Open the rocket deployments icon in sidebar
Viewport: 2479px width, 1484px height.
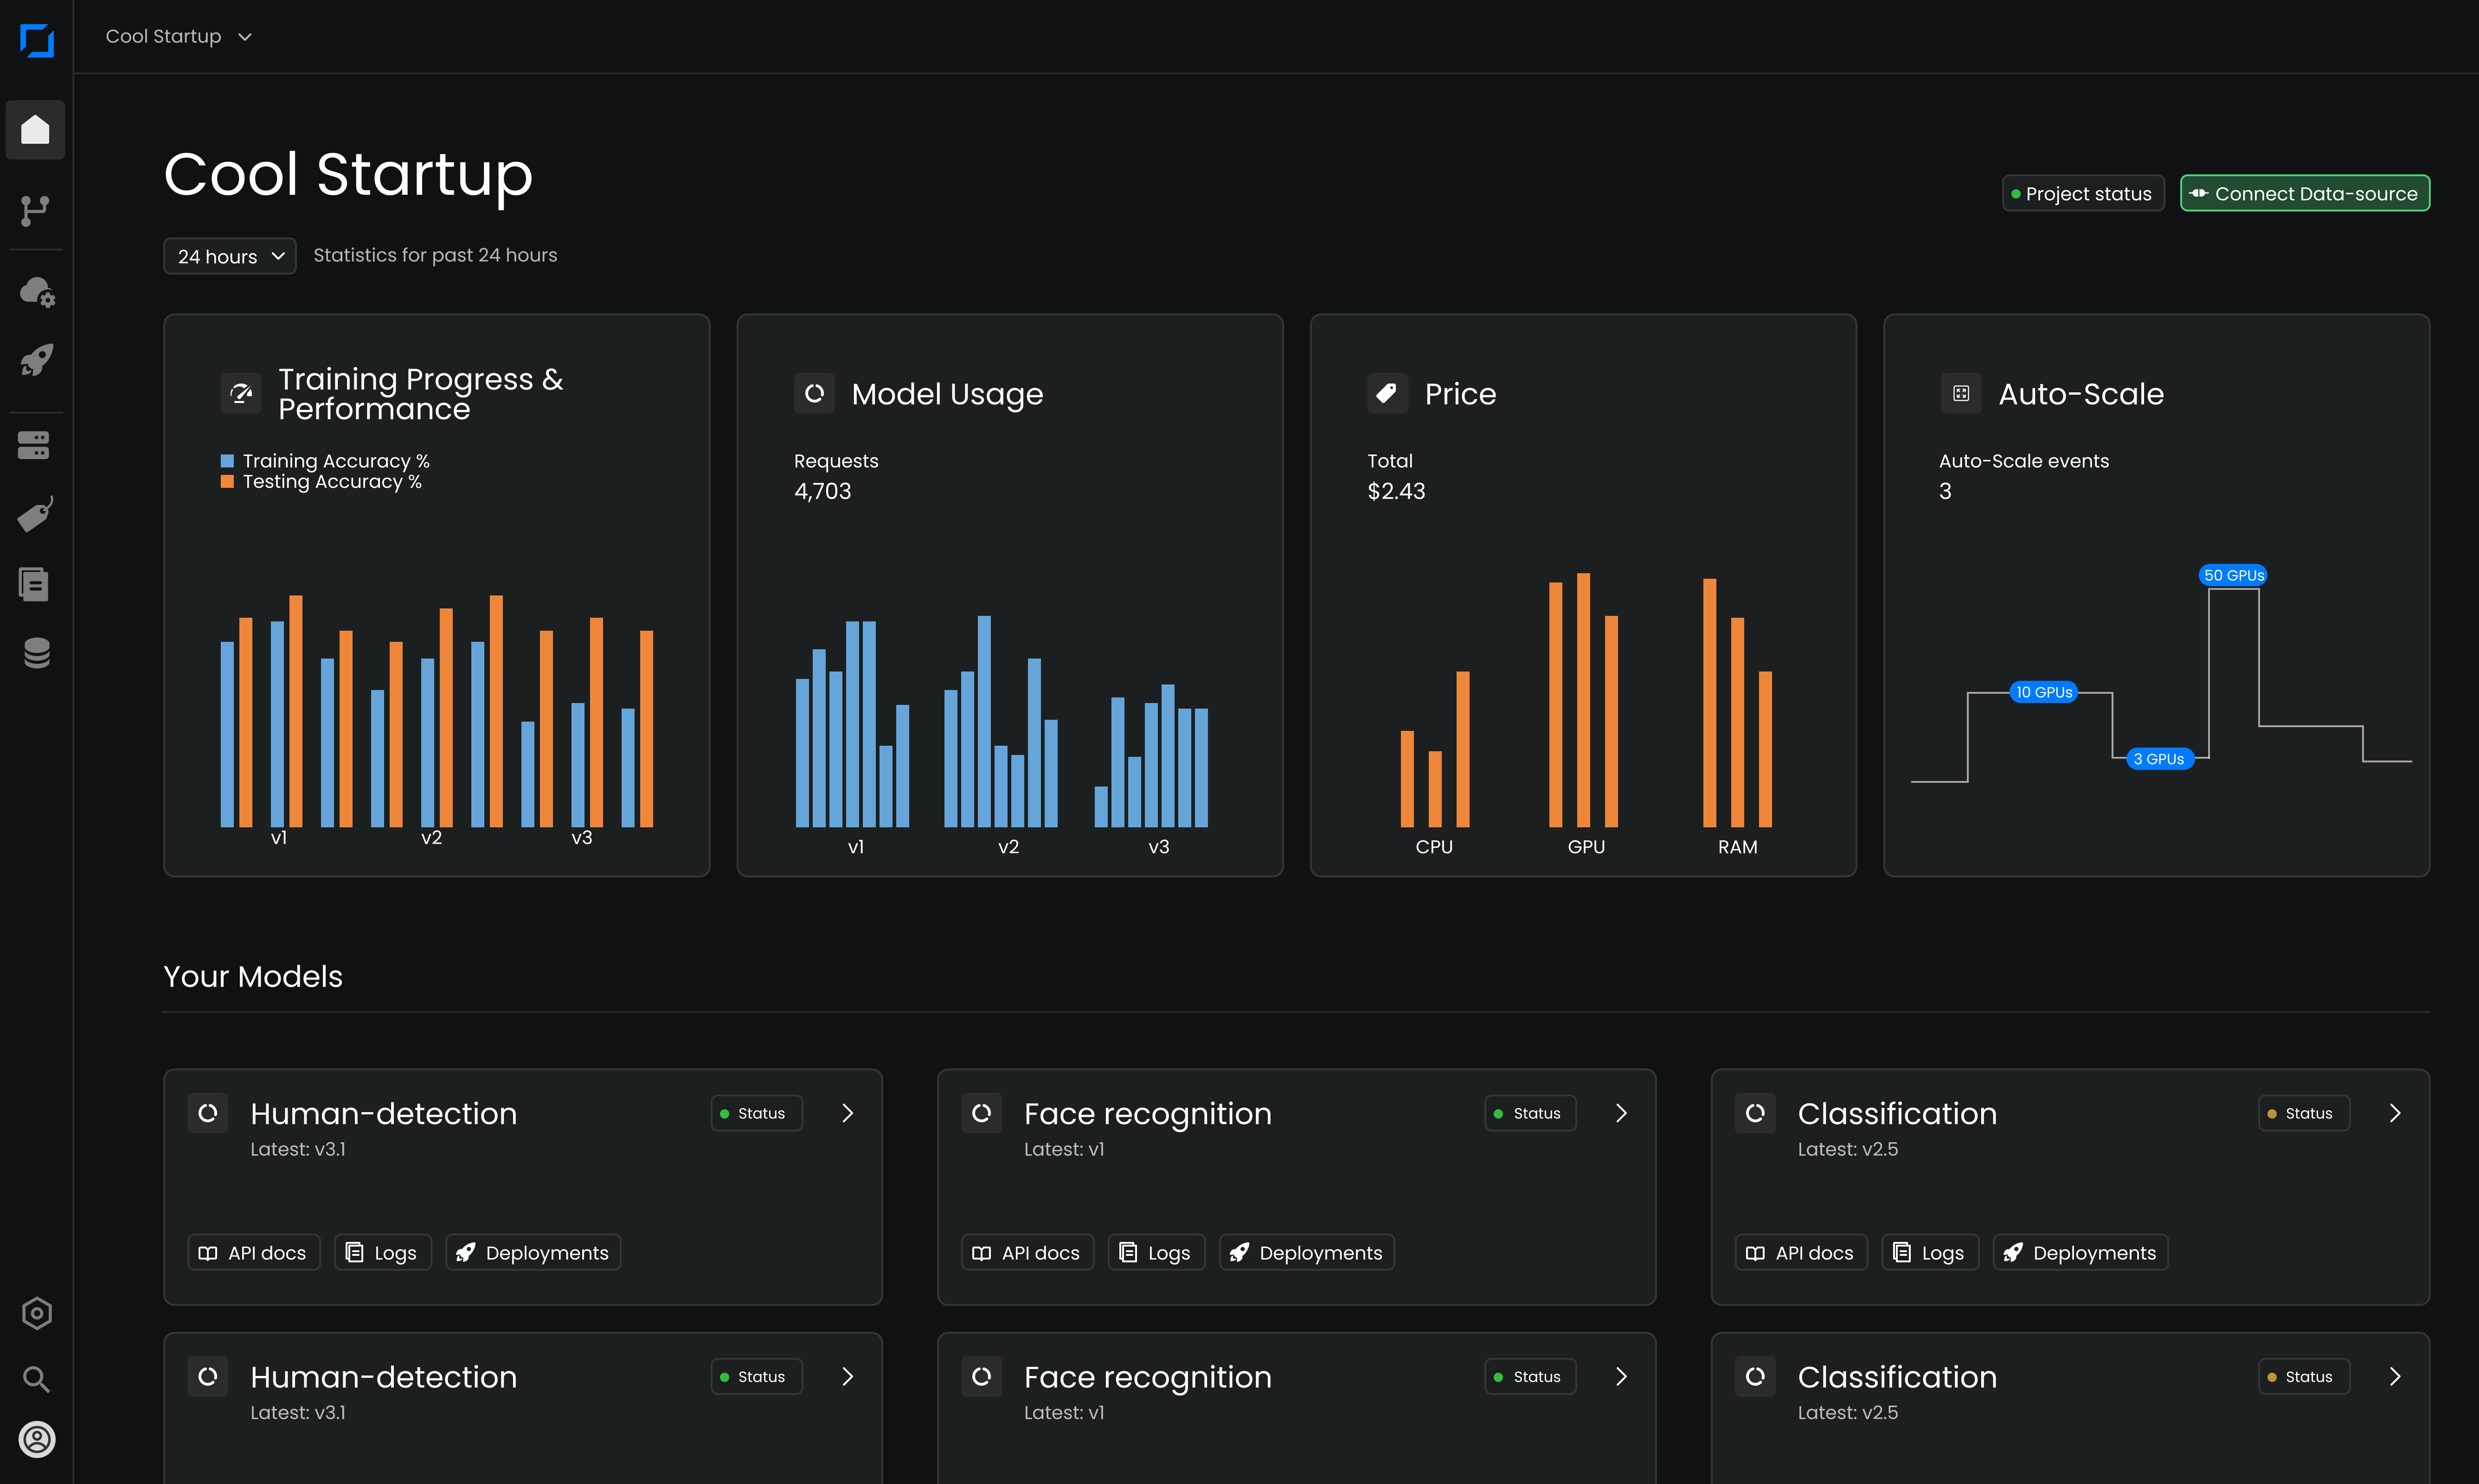tap(37, 361)
